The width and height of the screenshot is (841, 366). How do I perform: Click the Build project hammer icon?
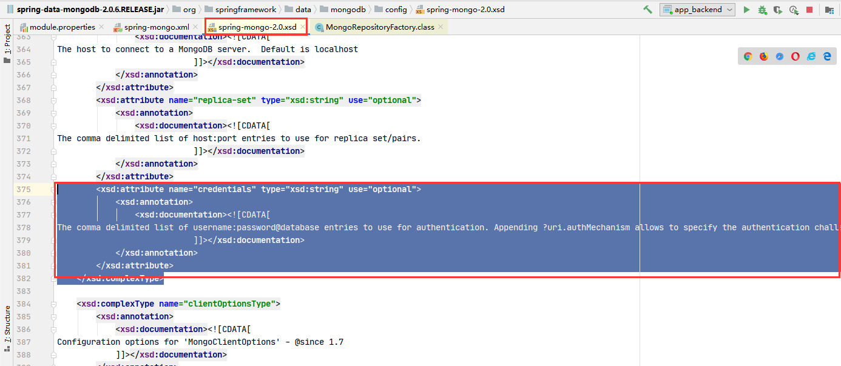(647, 9)
